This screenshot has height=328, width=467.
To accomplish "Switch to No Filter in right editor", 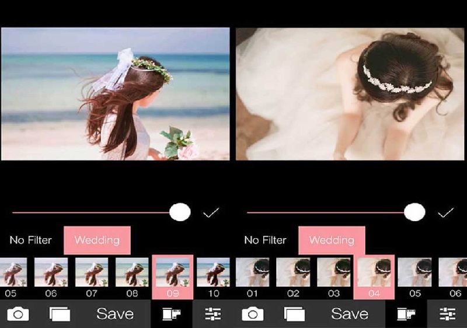I will tap(266, 240).
